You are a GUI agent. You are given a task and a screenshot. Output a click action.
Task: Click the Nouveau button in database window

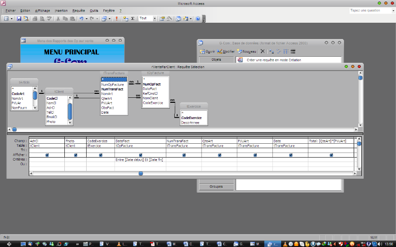pyautogui.click(x=247, y=51)
